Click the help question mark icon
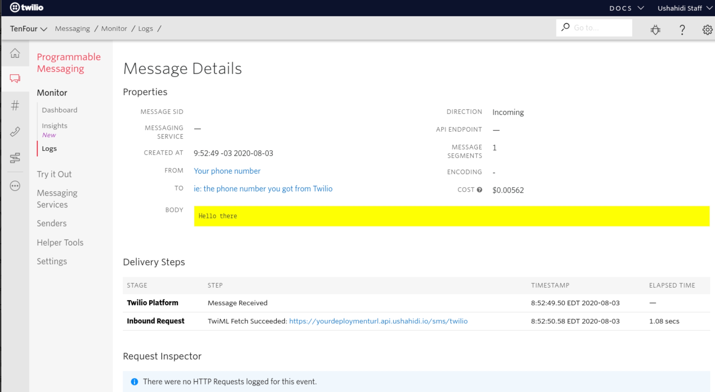The width and height of the screenshot is (715, 392). 682,29
